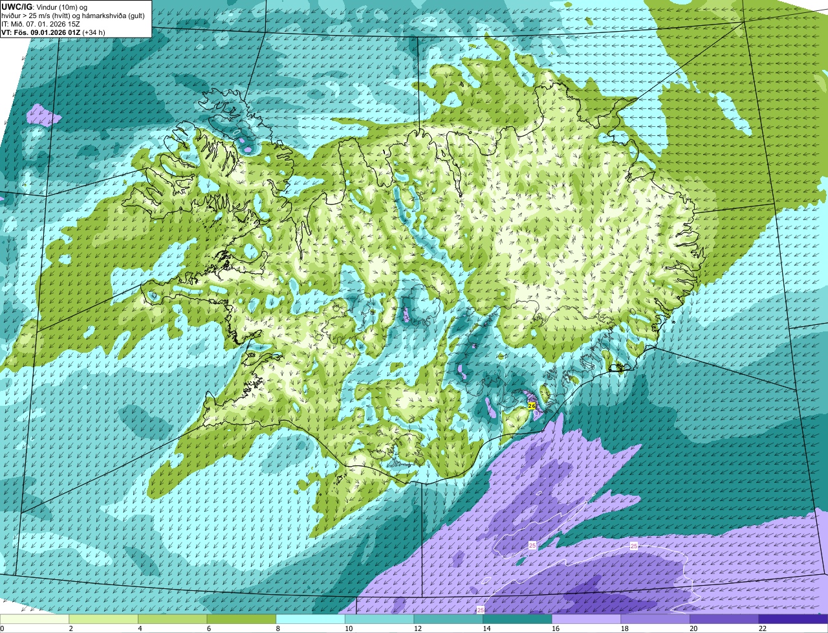Screen dimensions: 828x633
Task: Click the legend scale label '12'
Action: (418, 628)
